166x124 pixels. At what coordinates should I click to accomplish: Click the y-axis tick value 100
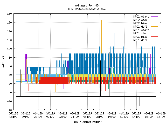[x=9, y=49]
